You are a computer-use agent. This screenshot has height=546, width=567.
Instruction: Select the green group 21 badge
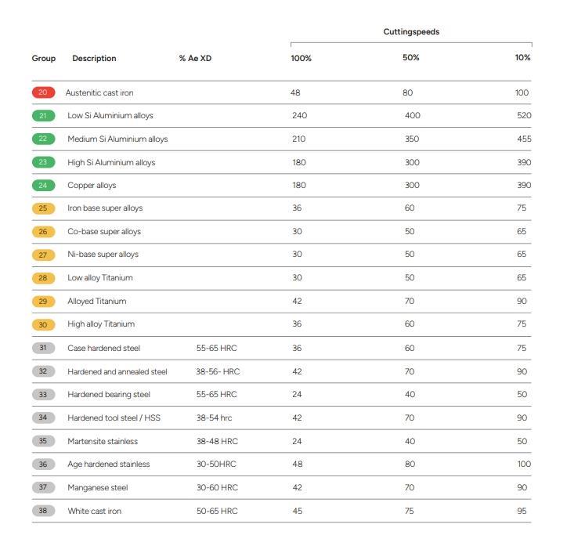point(42,116)
